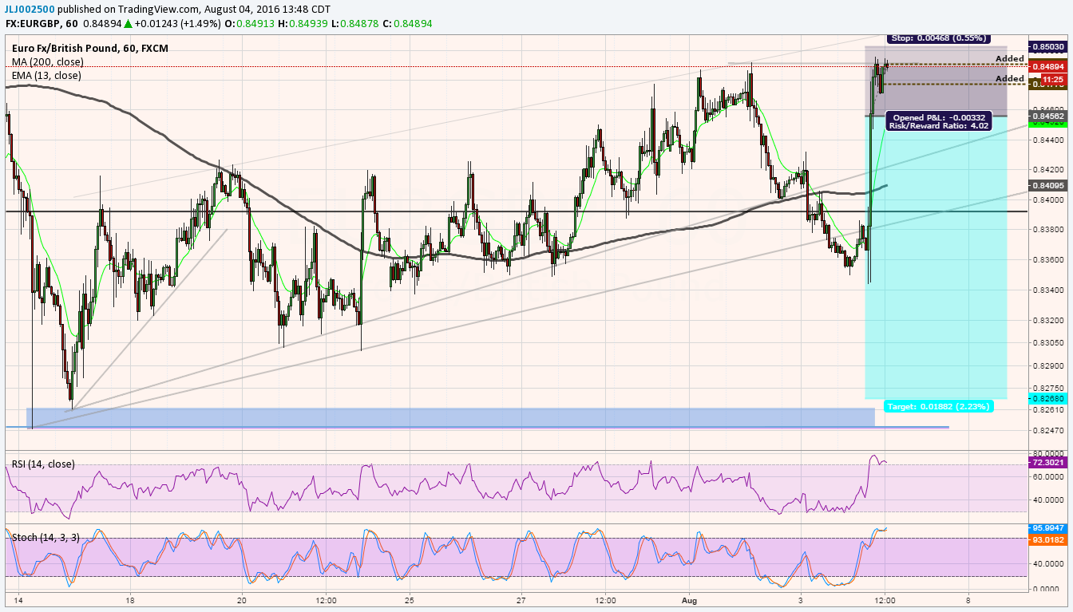This screenshot has width=1073, height=612.
Task: Click the Target: 0.01882 (2.23%) label
Action: [939, 406]
